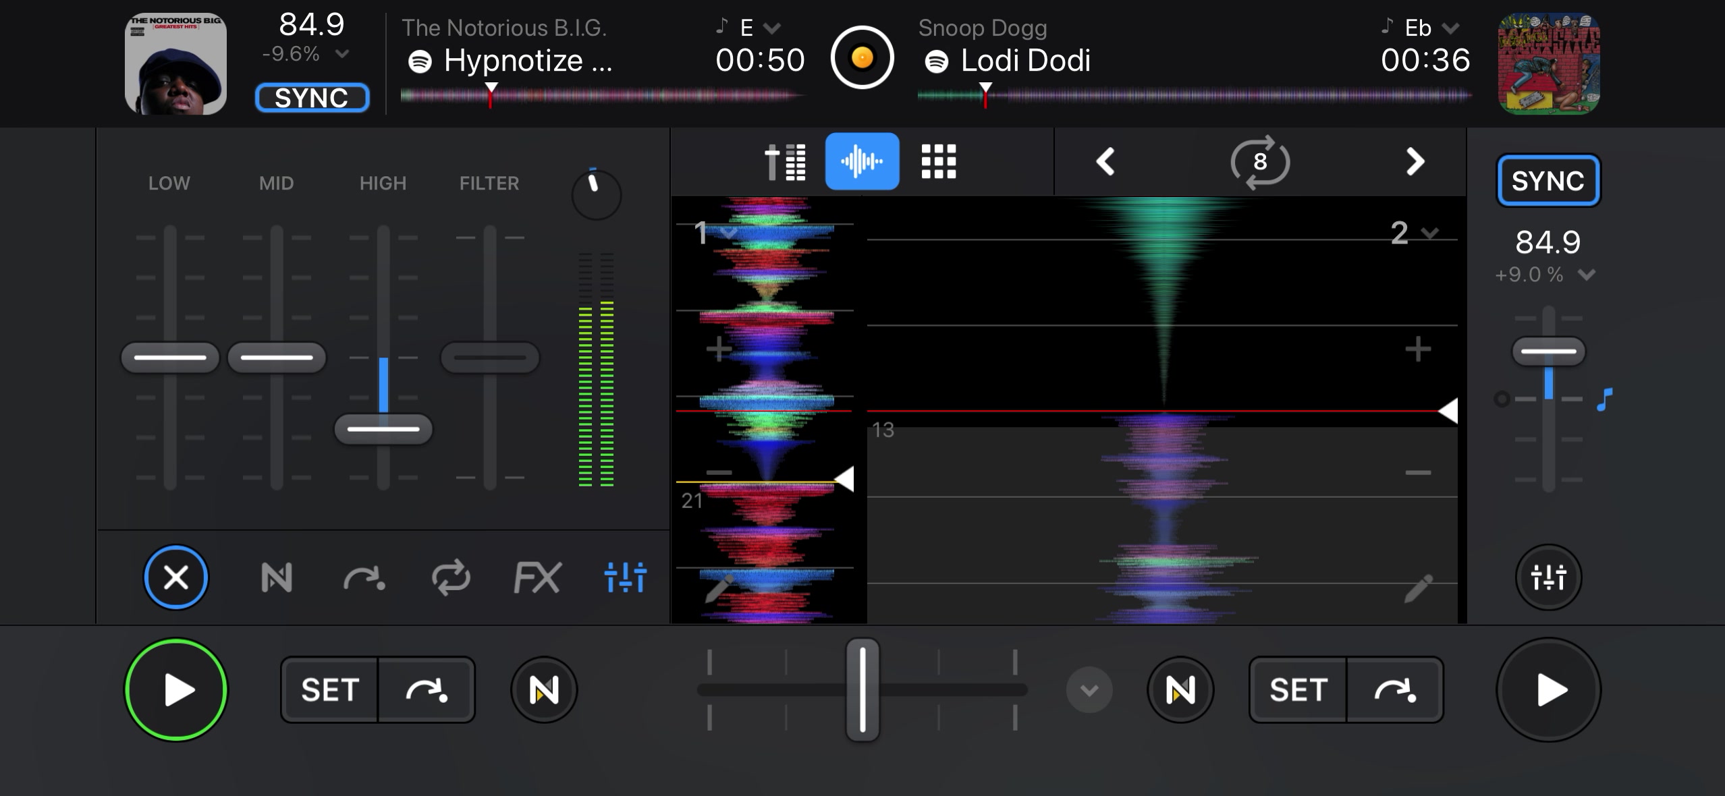Expand the crossfader options chevron

(x=1089, y=690)
